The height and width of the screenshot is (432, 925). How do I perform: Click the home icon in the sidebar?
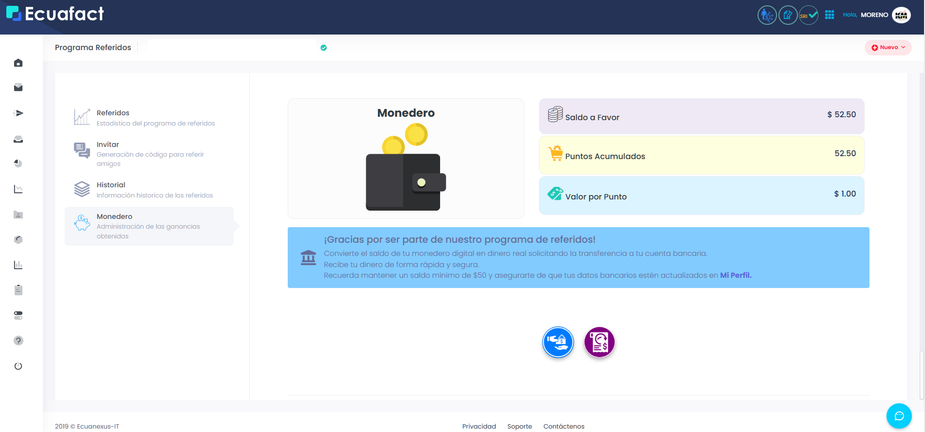coord(18,63)
